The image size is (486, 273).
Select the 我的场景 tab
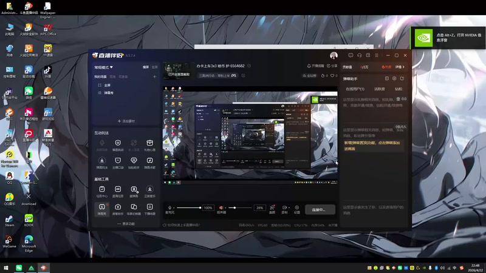(x=100, y=77)
